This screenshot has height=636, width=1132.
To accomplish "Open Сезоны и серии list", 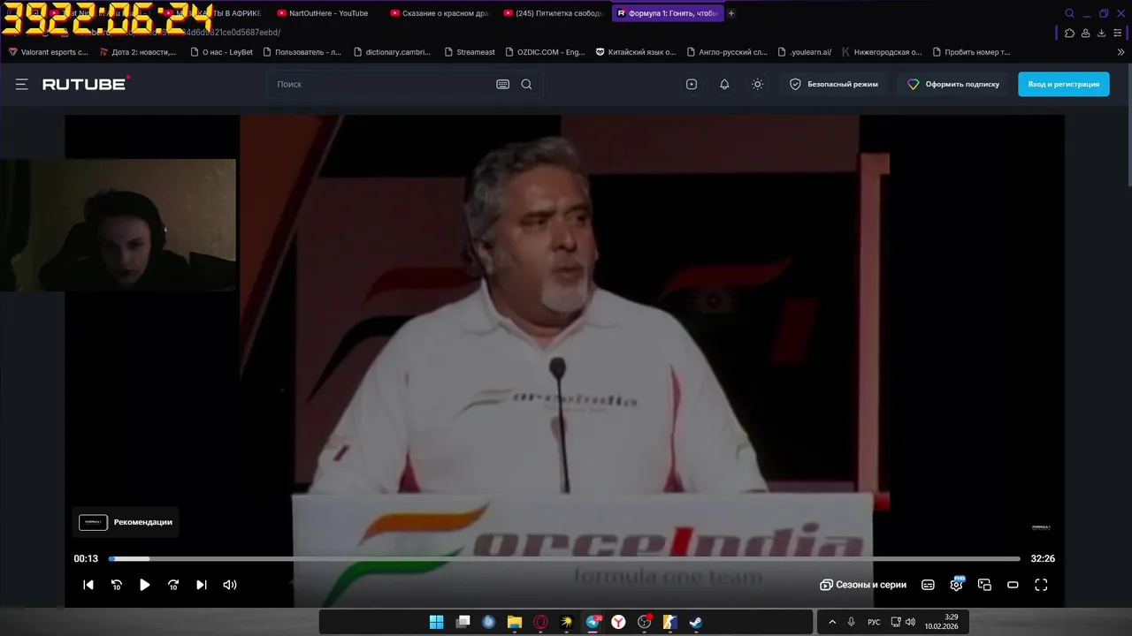I will coord(863,585).
